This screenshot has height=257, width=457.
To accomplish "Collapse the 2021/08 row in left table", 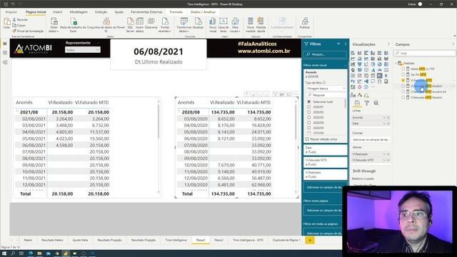I will click(17, 111).
